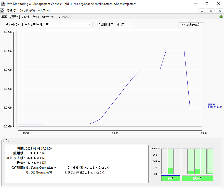Click the 非ヒープ button
Viewport: 224px width, 188px height.
(197, 178)
